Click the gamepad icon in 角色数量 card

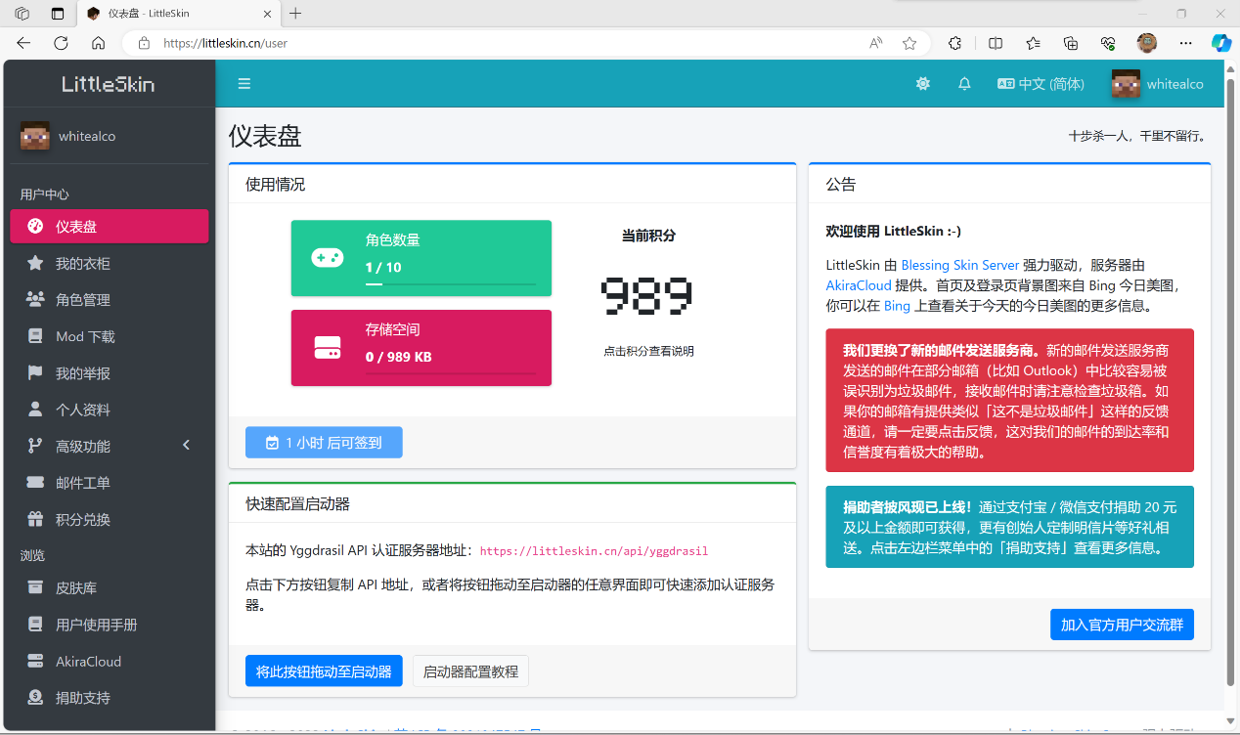(x=327, y=257)
